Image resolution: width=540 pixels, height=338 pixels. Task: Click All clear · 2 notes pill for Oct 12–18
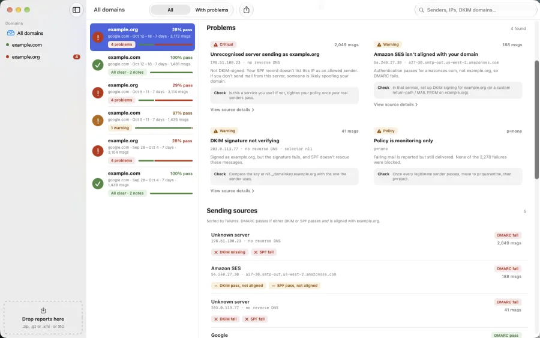point(127,73)
